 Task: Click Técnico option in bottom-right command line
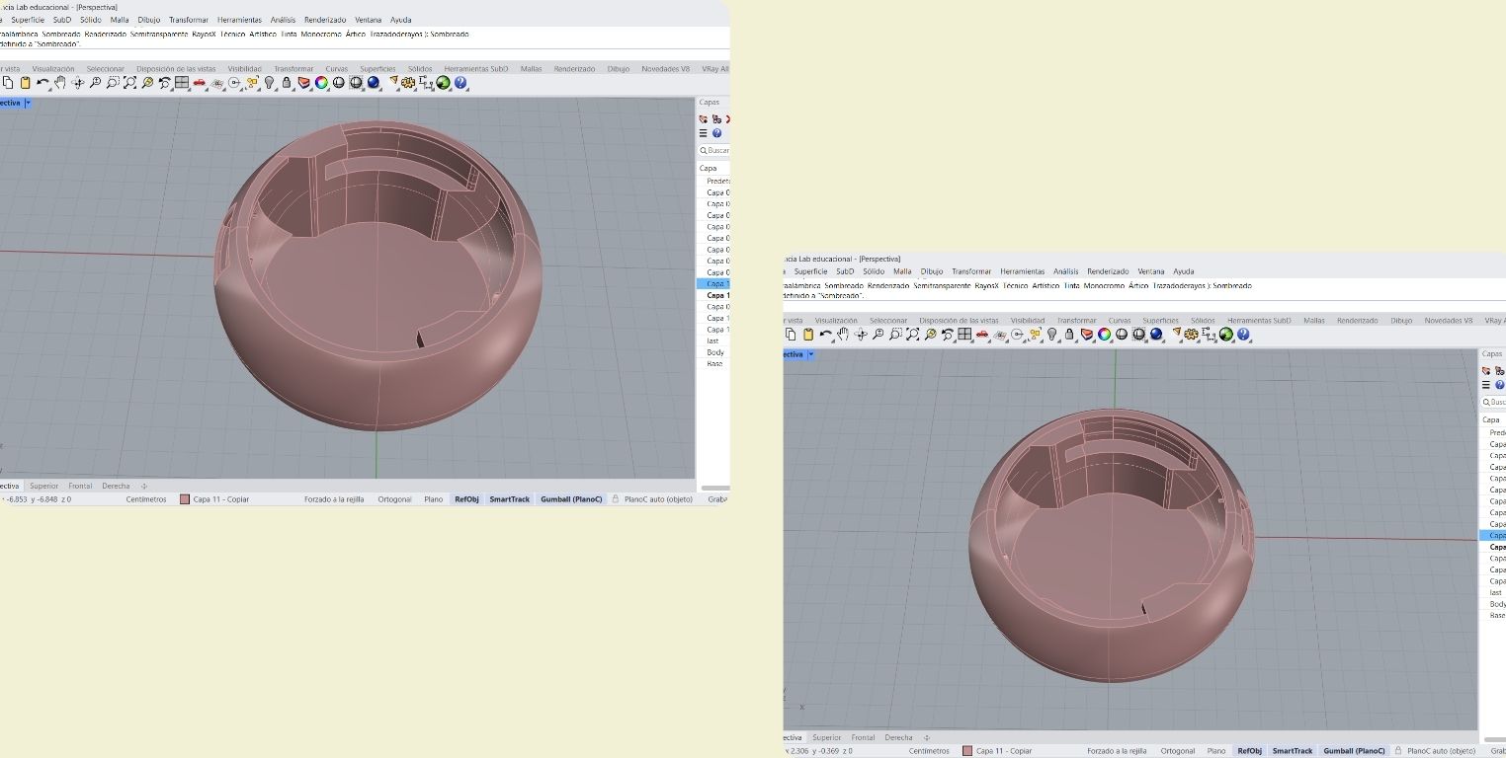coord(1015,285)
